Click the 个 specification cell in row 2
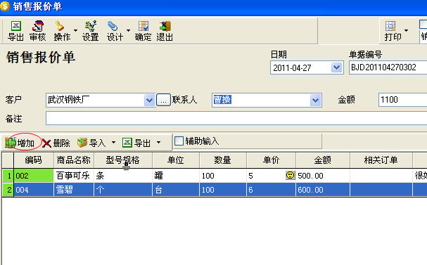 123,190
